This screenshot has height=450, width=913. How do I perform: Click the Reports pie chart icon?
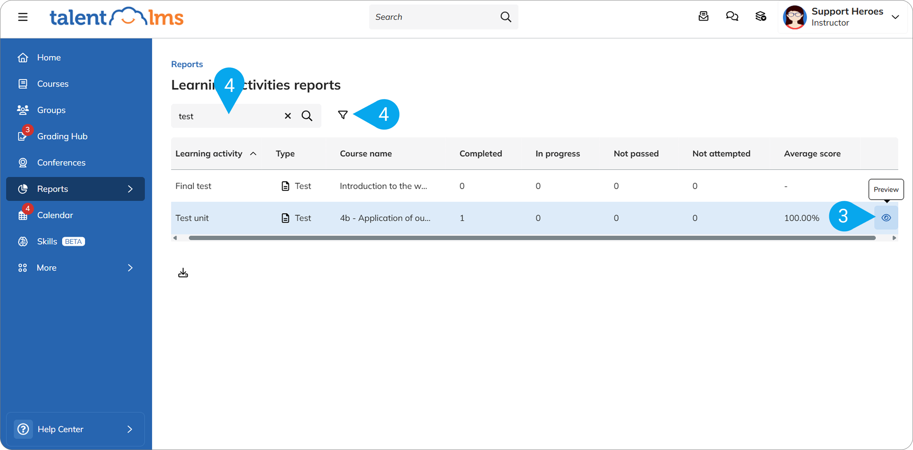23,189
